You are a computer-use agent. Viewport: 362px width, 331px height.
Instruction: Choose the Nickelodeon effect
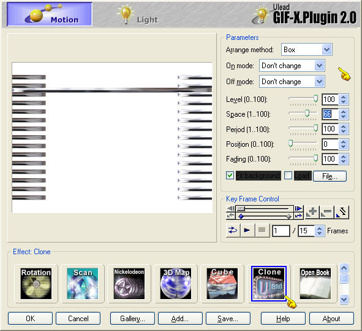tap(129, 284)
